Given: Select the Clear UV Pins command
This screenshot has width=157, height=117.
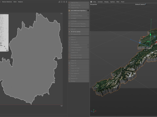Looking at the screenshot, I should point(78,8).
